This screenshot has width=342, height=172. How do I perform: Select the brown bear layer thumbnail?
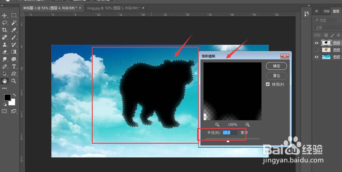point(326,50)
